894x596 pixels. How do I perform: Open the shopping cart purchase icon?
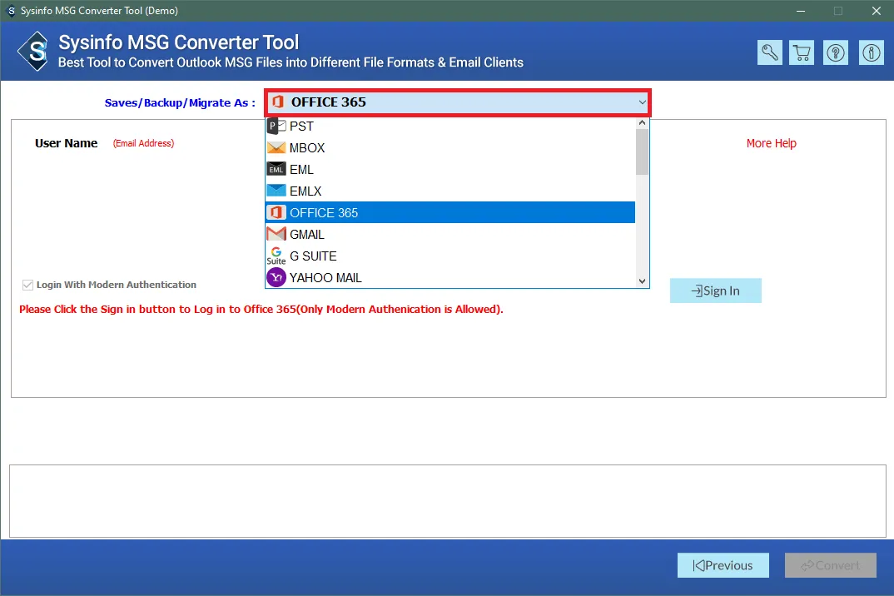[x=802, y=52]
